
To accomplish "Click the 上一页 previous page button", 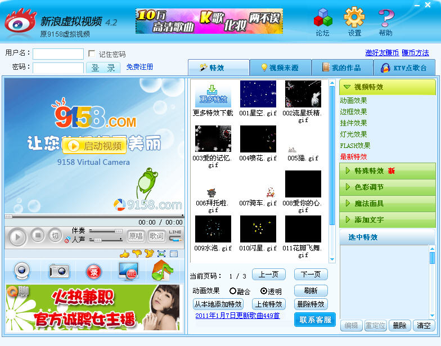I will point(269,275).
